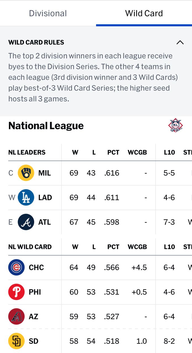Click the San Diego Padres logo
192x353 pixels.
[x=17, y=341]
